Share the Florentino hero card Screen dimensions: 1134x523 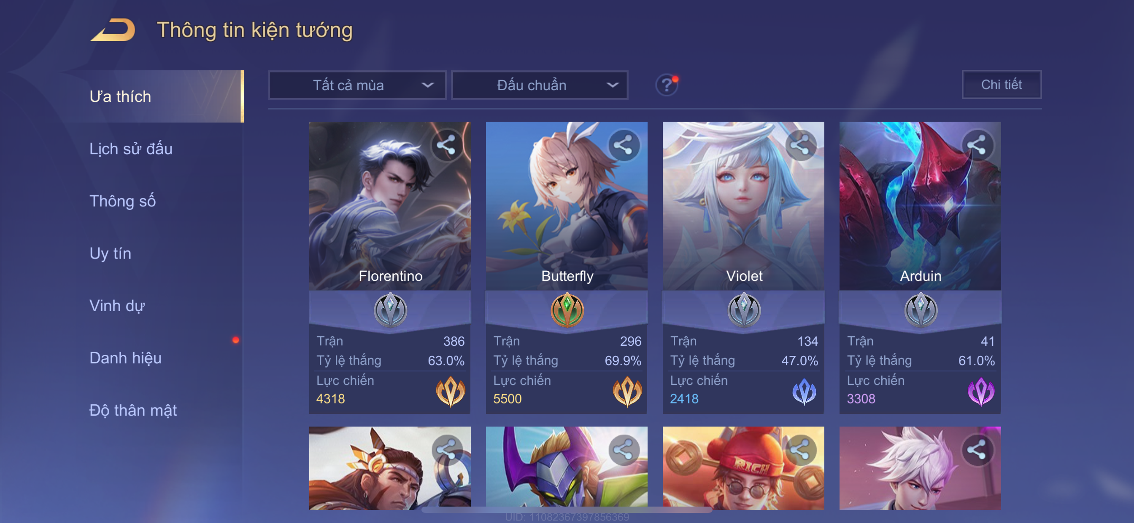(x=446, y=145)
